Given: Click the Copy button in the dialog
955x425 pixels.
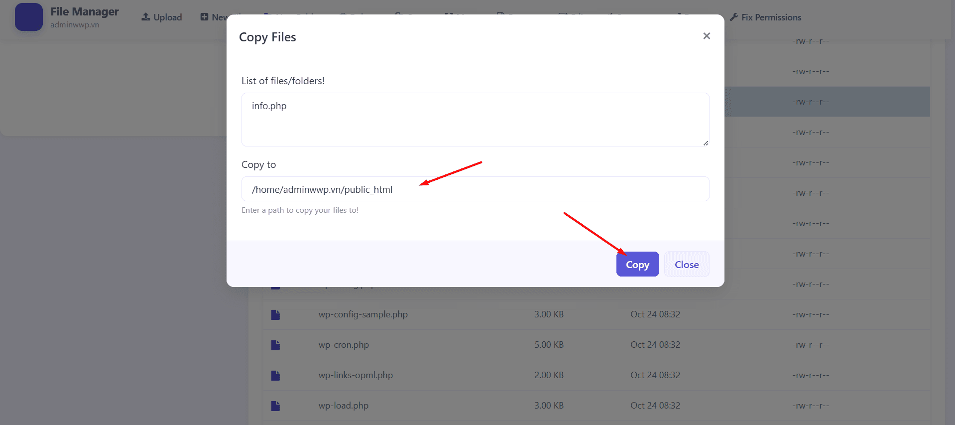Looking at the screenshot, I should [637, 264].
